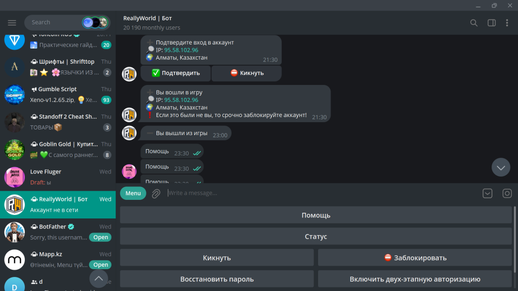The height and width of the screenshot is (291, 518).
Task: Open the first 95.58.102.96 IP link
Action: pyautogui.click(x=181, y=50)
